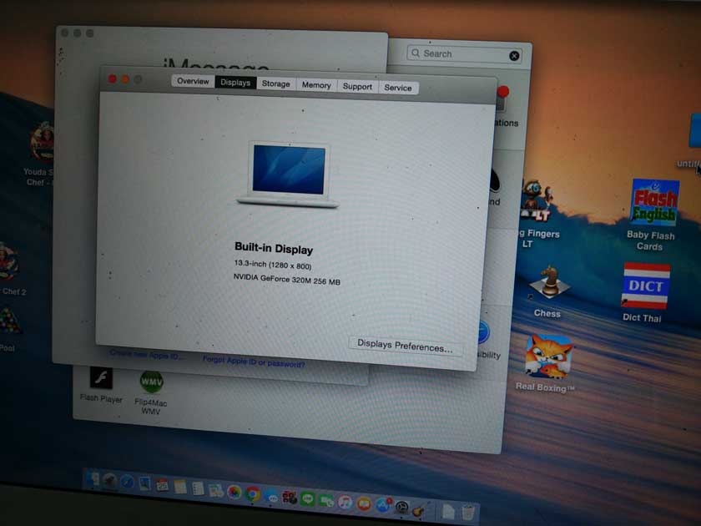Open Finder from the Dock
701x526 pixels.
93,479
